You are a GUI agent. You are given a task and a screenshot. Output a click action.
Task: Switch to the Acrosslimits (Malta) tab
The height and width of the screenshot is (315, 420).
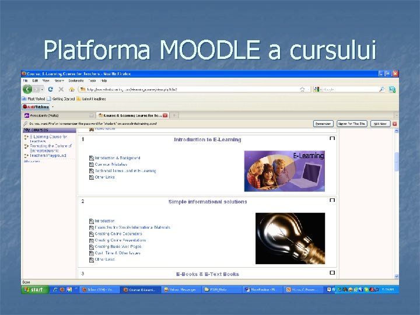click(x=58, y=116)
